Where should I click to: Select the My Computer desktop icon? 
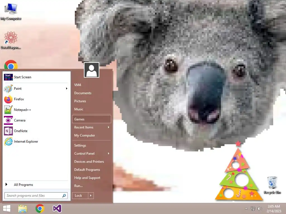click(11, 11)
